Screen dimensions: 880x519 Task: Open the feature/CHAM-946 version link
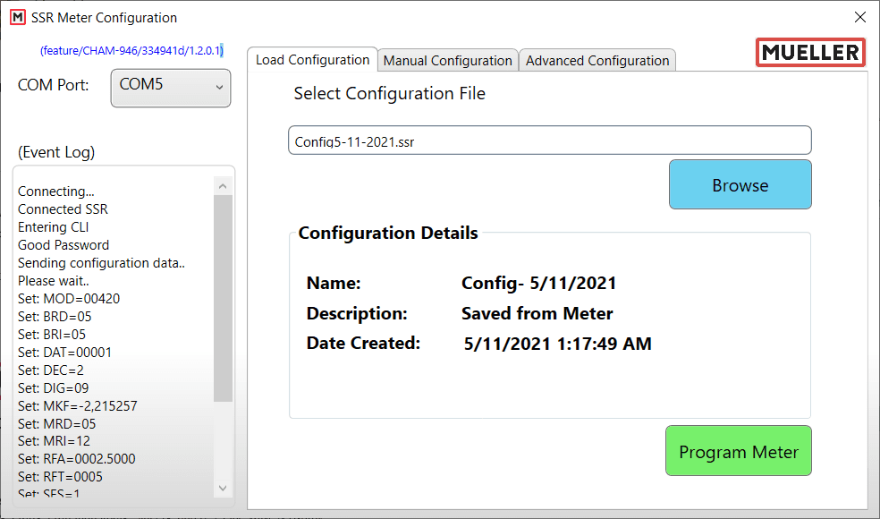pyautogui.click(x=131, y=51)
